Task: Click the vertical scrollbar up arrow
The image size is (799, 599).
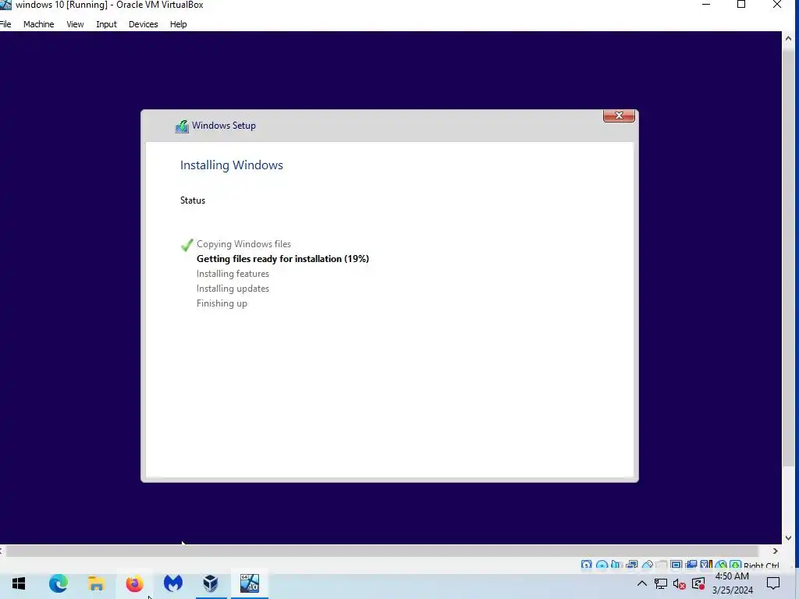Action: pos(788,39)
